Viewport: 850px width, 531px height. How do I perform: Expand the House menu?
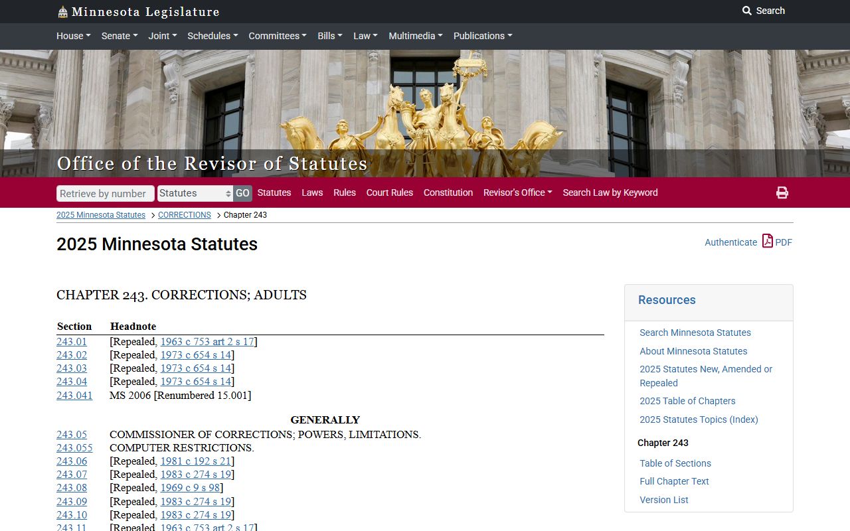pyautogui.click(x=74, y=36)
